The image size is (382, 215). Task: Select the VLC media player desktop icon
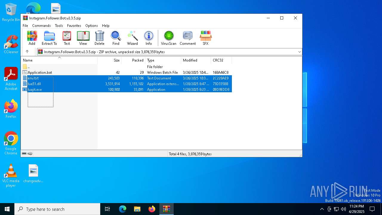11,176
